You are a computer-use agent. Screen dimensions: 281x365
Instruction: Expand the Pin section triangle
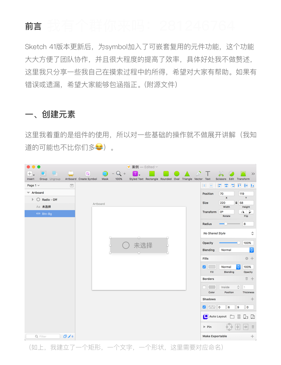(x=204, y=327)
